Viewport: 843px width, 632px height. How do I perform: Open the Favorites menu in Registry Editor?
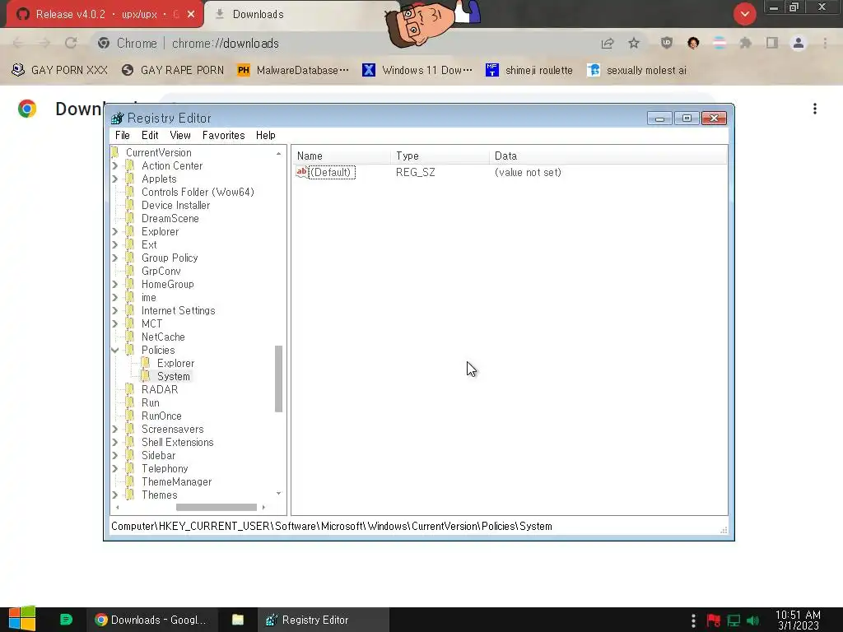tap(223, 136)
